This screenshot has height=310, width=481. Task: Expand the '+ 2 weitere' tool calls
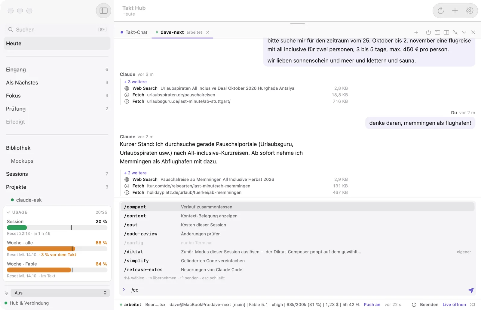[135, 173]
